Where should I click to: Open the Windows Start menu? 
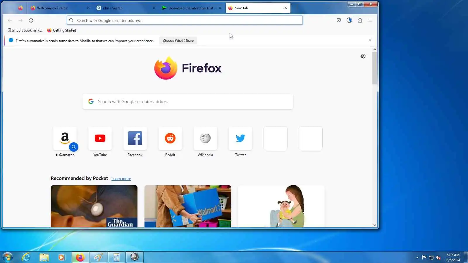pos(7,257)
